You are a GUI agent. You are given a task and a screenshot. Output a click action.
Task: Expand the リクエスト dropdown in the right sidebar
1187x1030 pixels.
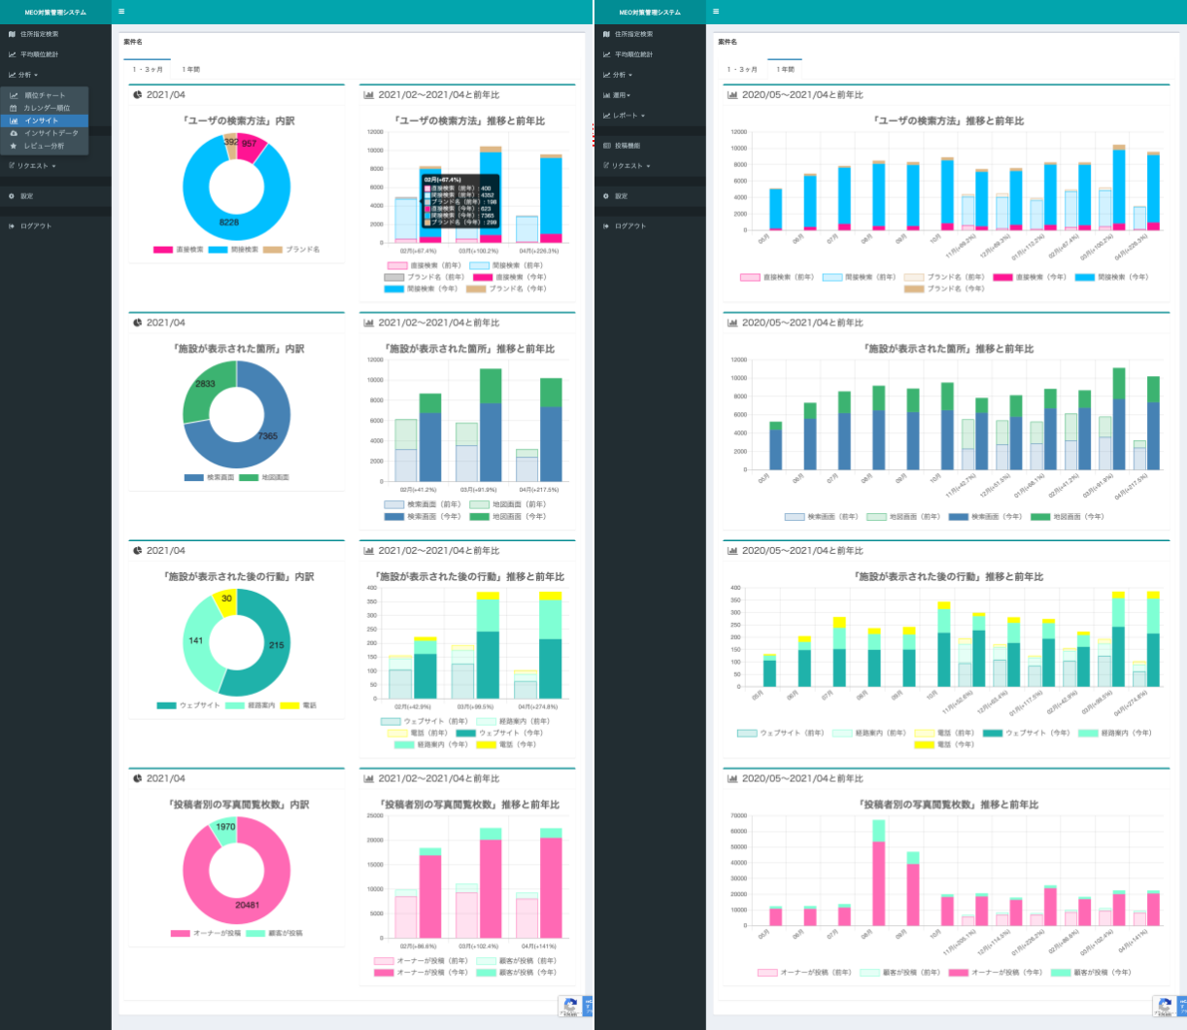(627, 166)
